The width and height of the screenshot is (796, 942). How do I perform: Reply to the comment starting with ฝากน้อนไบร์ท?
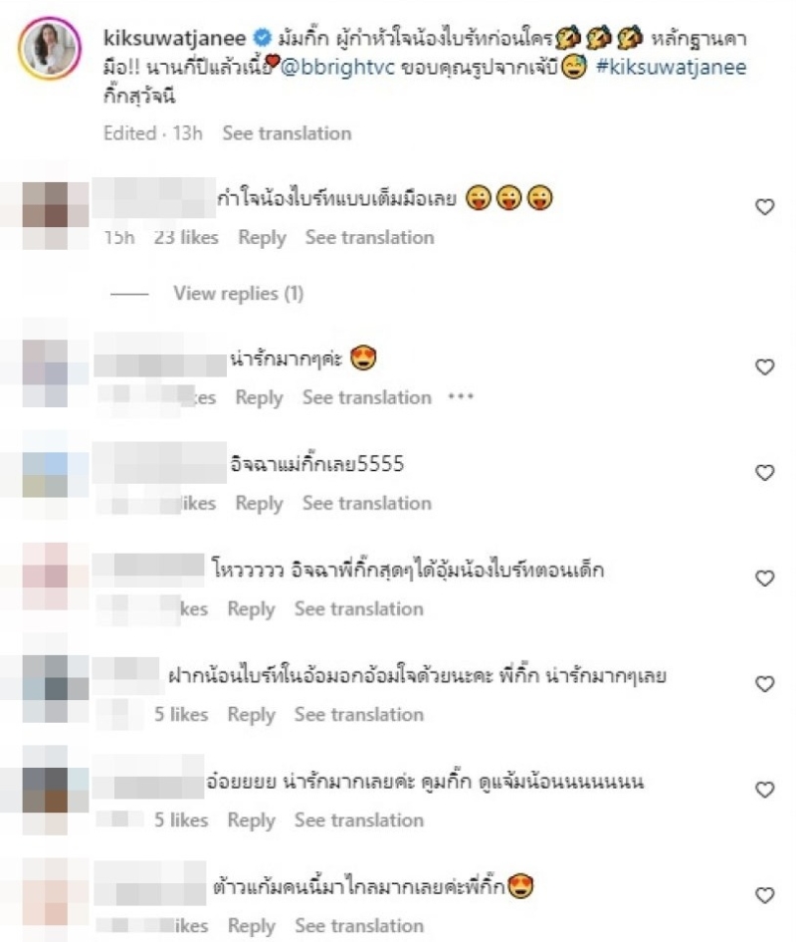[251, 715]
